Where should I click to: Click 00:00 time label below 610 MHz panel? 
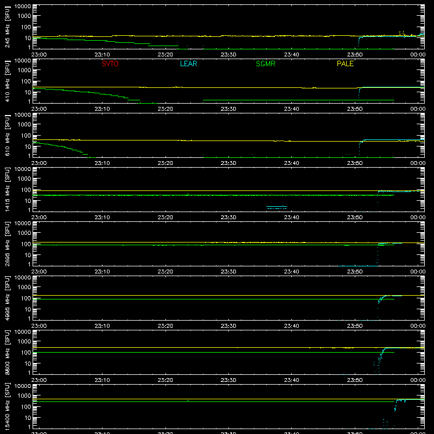pyautogui.click(x=418, y=163)
